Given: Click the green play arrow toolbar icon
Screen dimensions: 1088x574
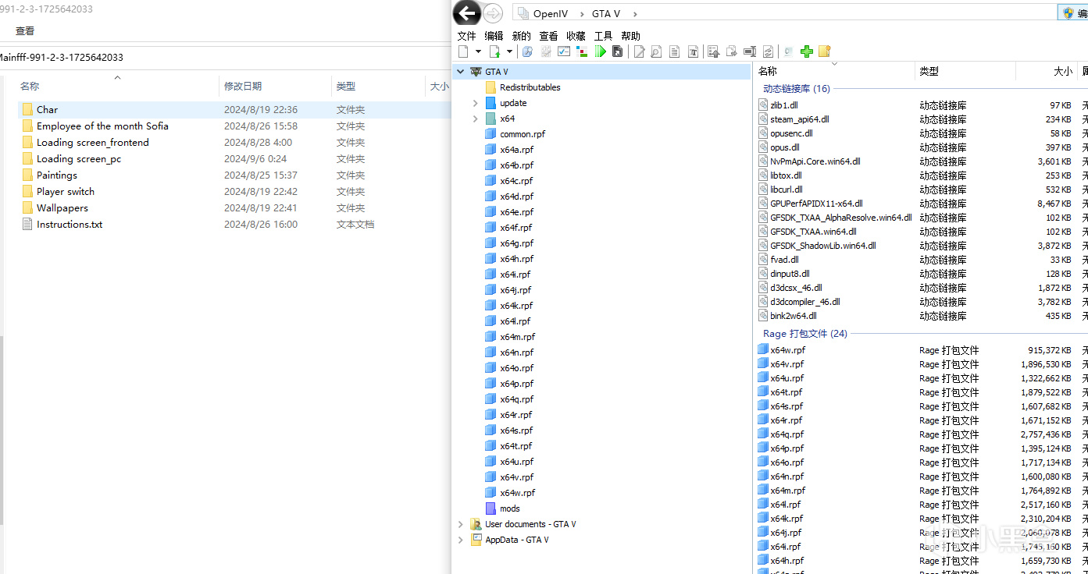Looking at the screenshot, I should 600,51.
